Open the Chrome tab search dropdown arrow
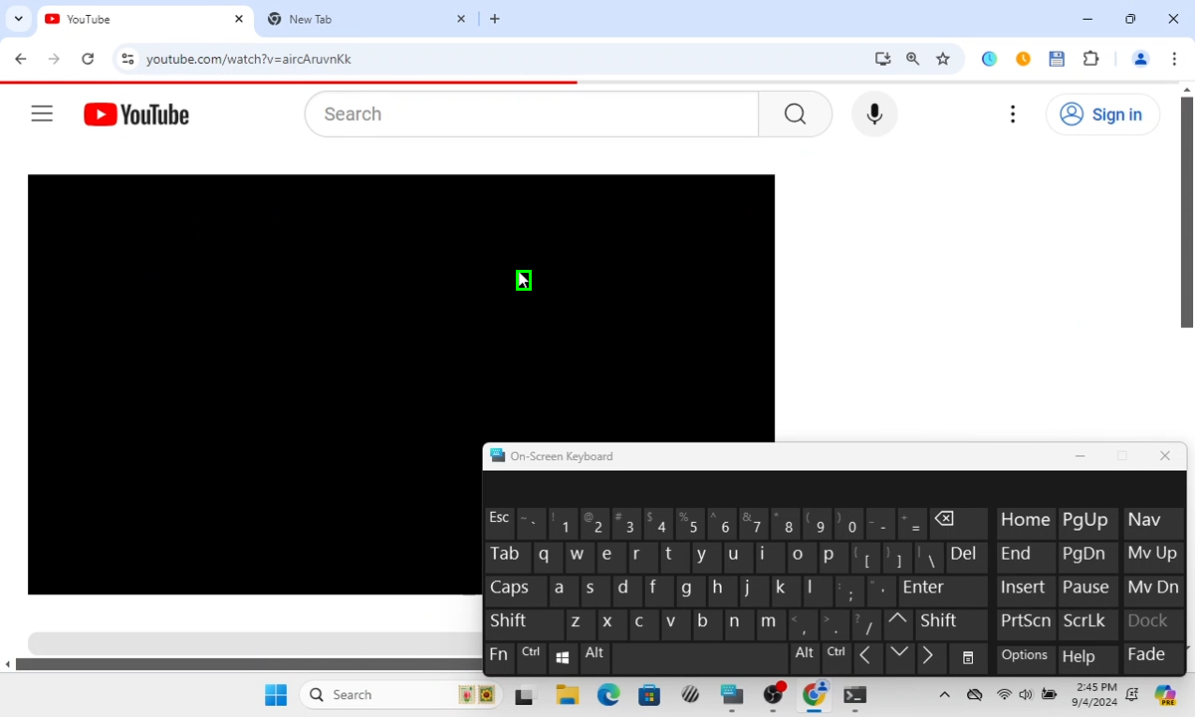 pos(18,19)
